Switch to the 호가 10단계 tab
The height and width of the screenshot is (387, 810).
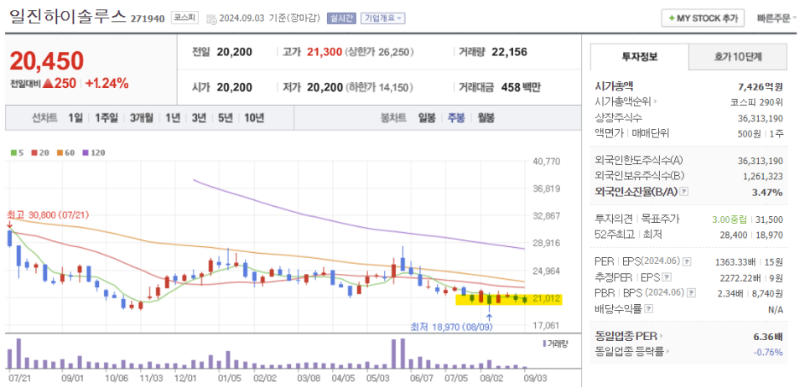tap(738, 57)
